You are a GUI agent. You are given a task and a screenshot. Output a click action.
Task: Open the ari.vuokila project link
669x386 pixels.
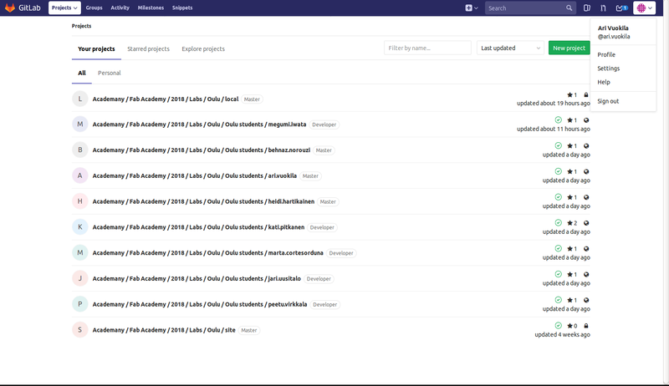[x=195, y=175]
